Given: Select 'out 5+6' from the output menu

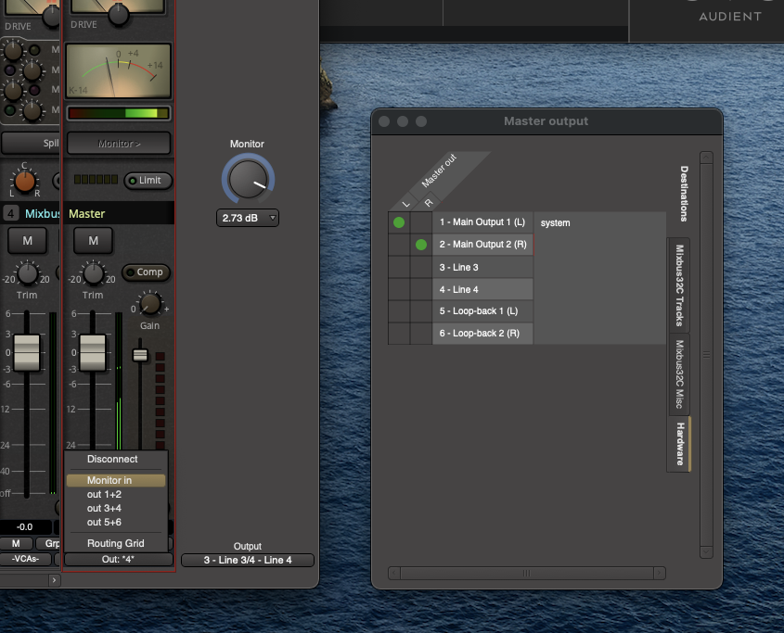Looking at the screenshot, I should point(116,522).
